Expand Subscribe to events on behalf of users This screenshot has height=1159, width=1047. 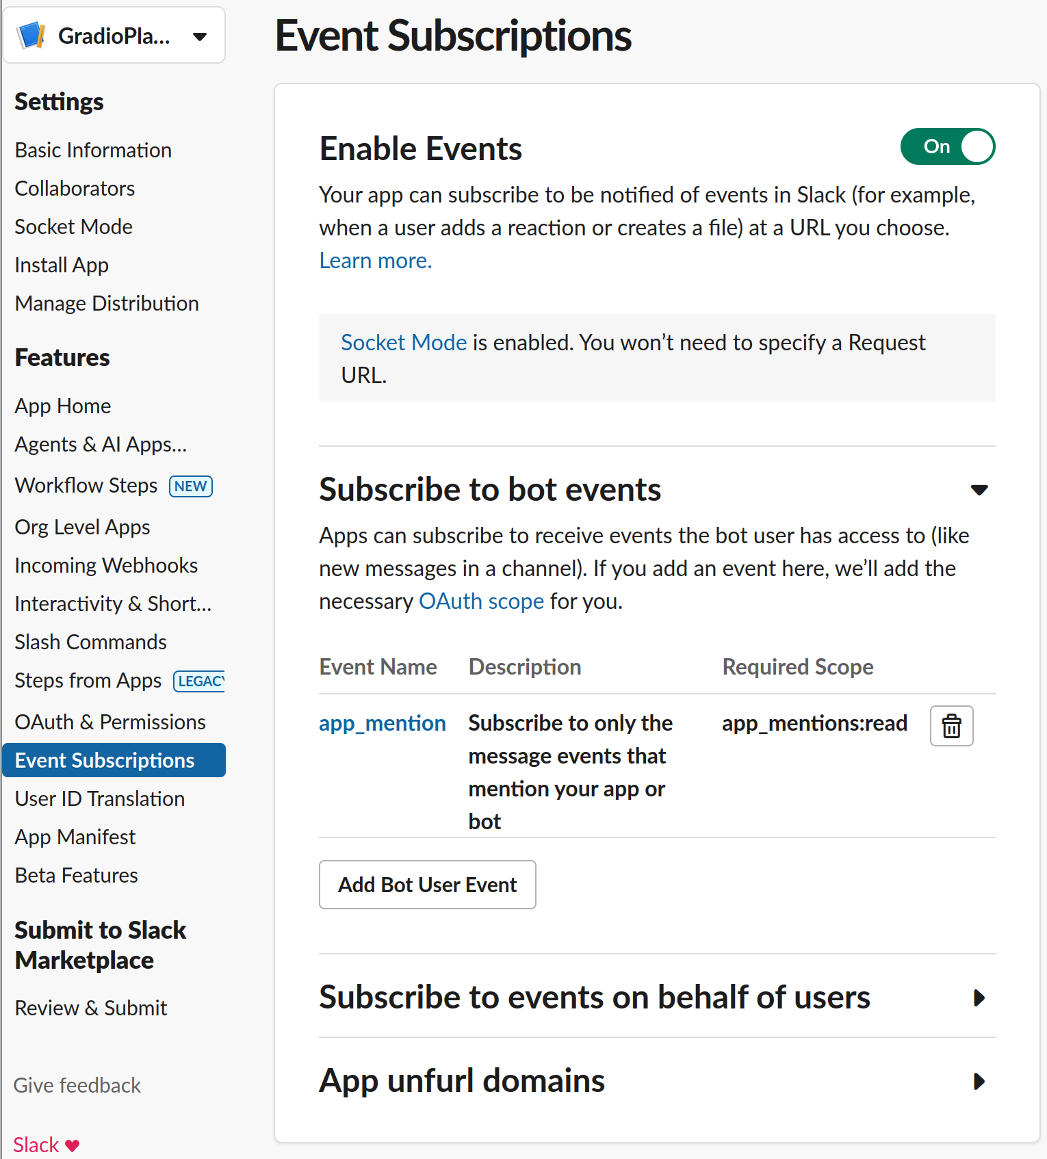click(979, 998)
